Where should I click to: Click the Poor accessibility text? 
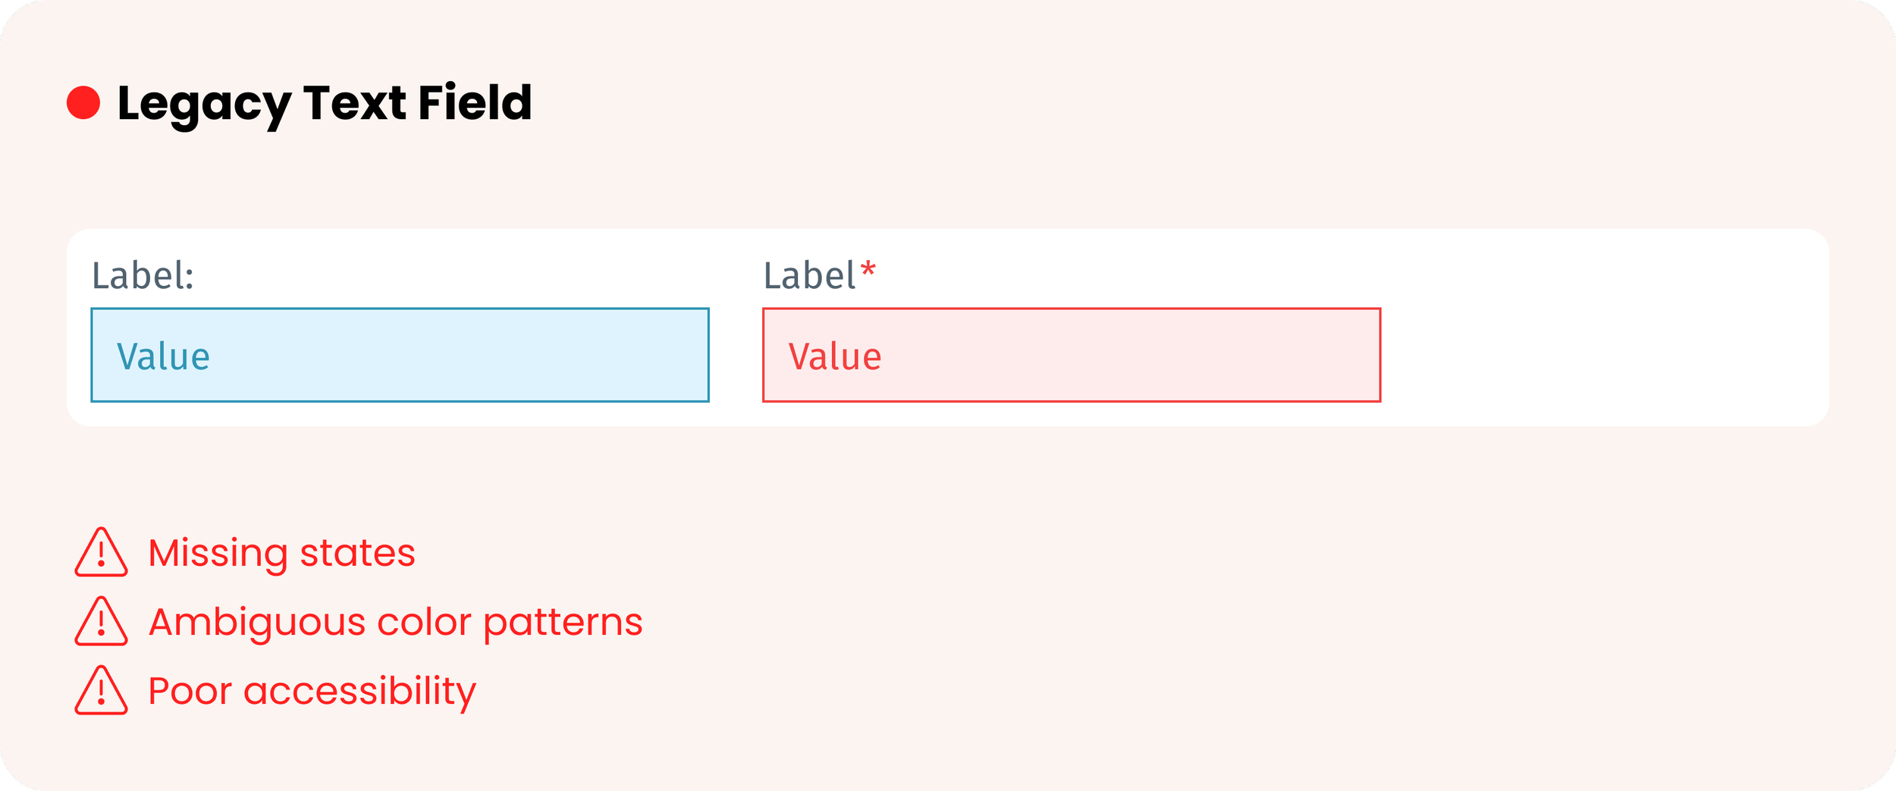(x=312, y=692)
